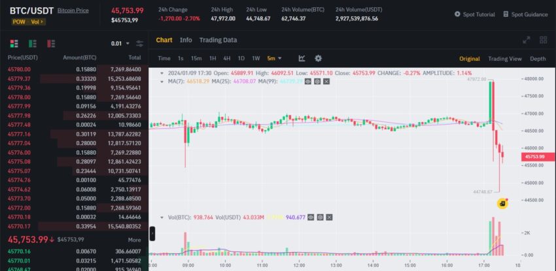Viewport: 556px width, 271px height.
Task: Click the POW tag label
Action: click(19, 22)
